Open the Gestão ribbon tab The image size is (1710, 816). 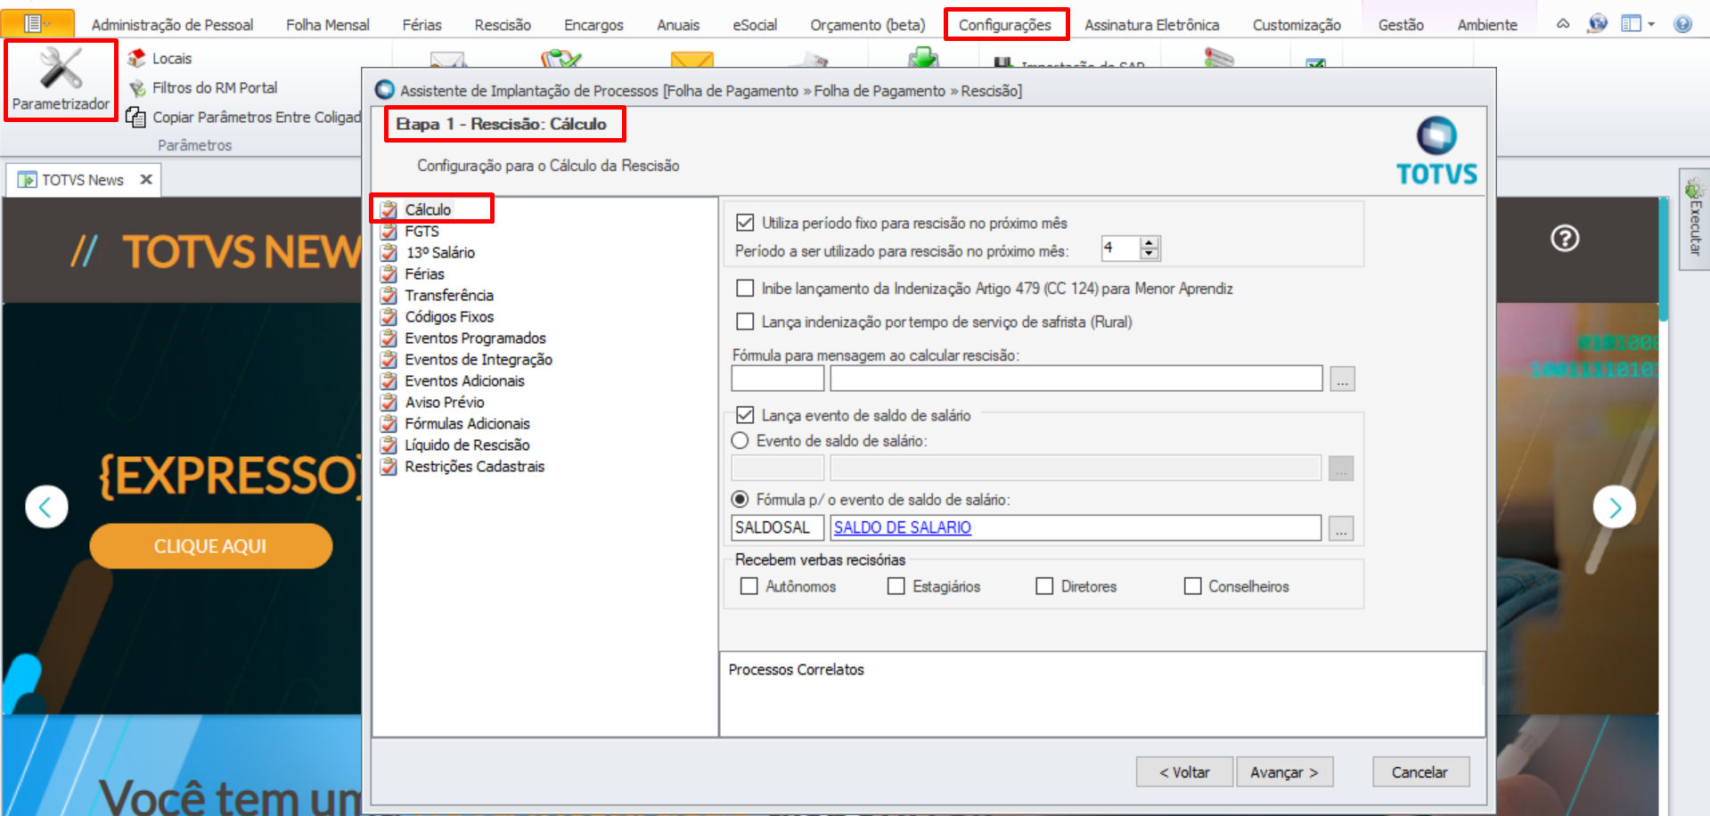coord(1401,25)
